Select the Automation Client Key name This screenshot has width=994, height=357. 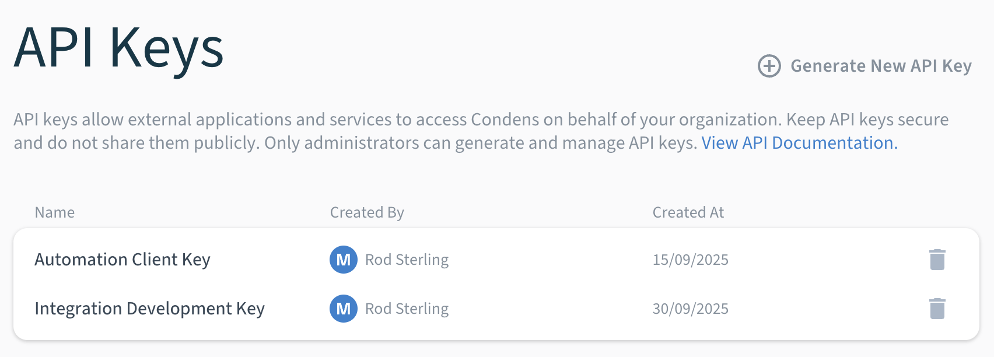[x=123, y=260]
